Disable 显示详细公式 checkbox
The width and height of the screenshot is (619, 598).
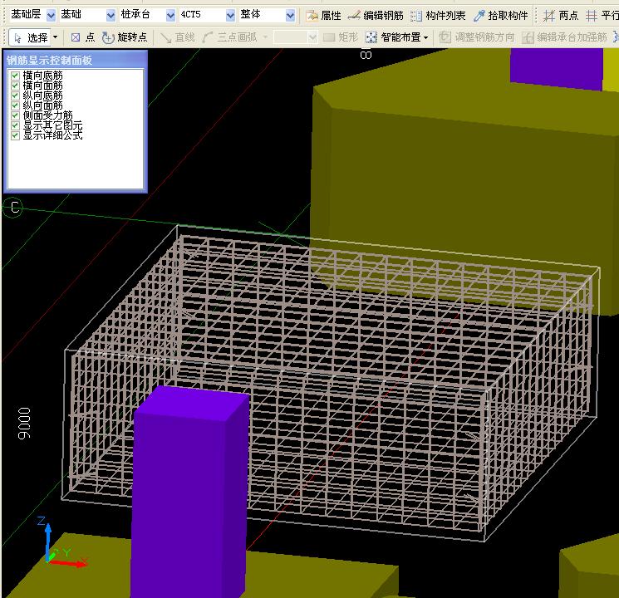point(15,135)
